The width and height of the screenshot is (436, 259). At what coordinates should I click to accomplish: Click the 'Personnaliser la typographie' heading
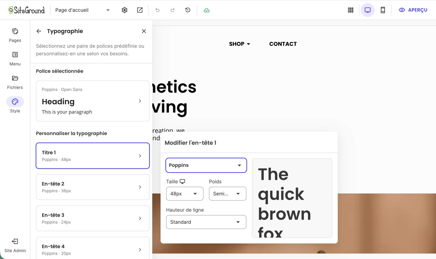[72, 133]
